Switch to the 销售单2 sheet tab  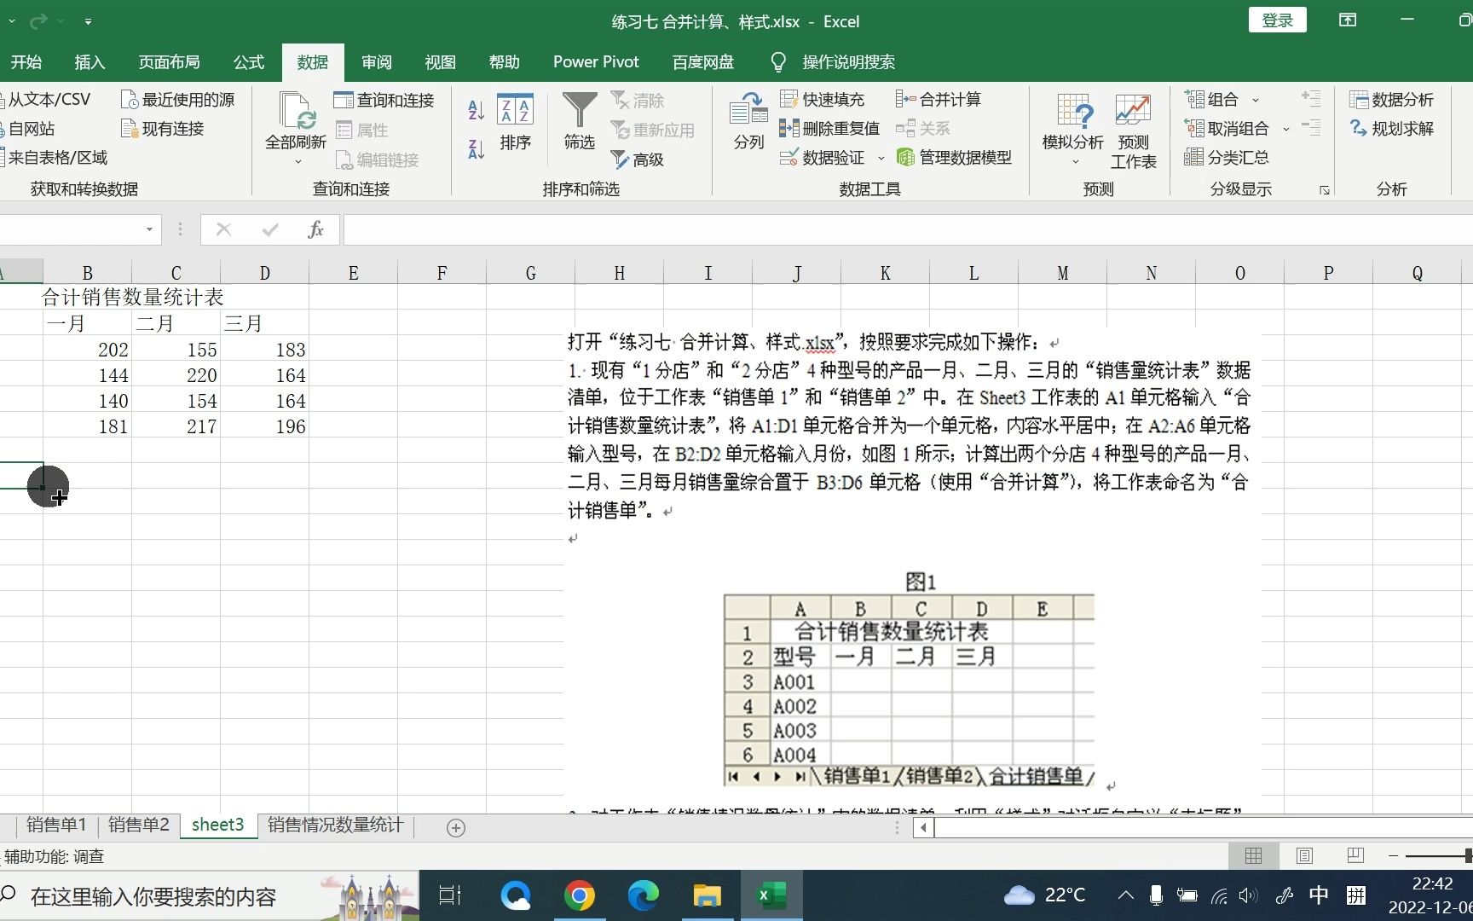click(x=137, y=825)
